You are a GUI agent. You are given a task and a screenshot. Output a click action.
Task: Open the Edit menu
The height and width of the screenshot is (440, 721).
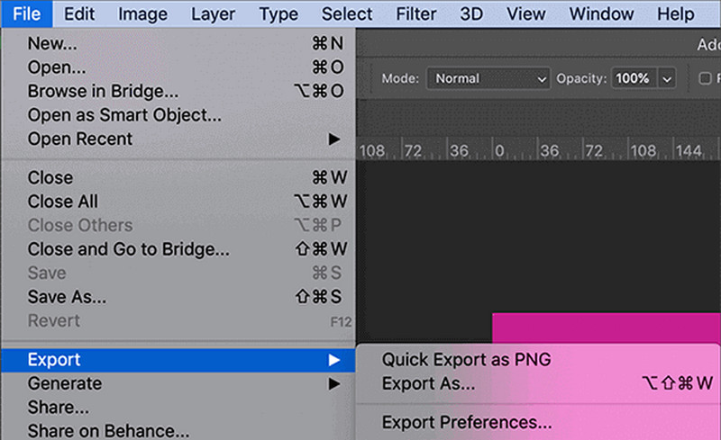click(80, 14)
